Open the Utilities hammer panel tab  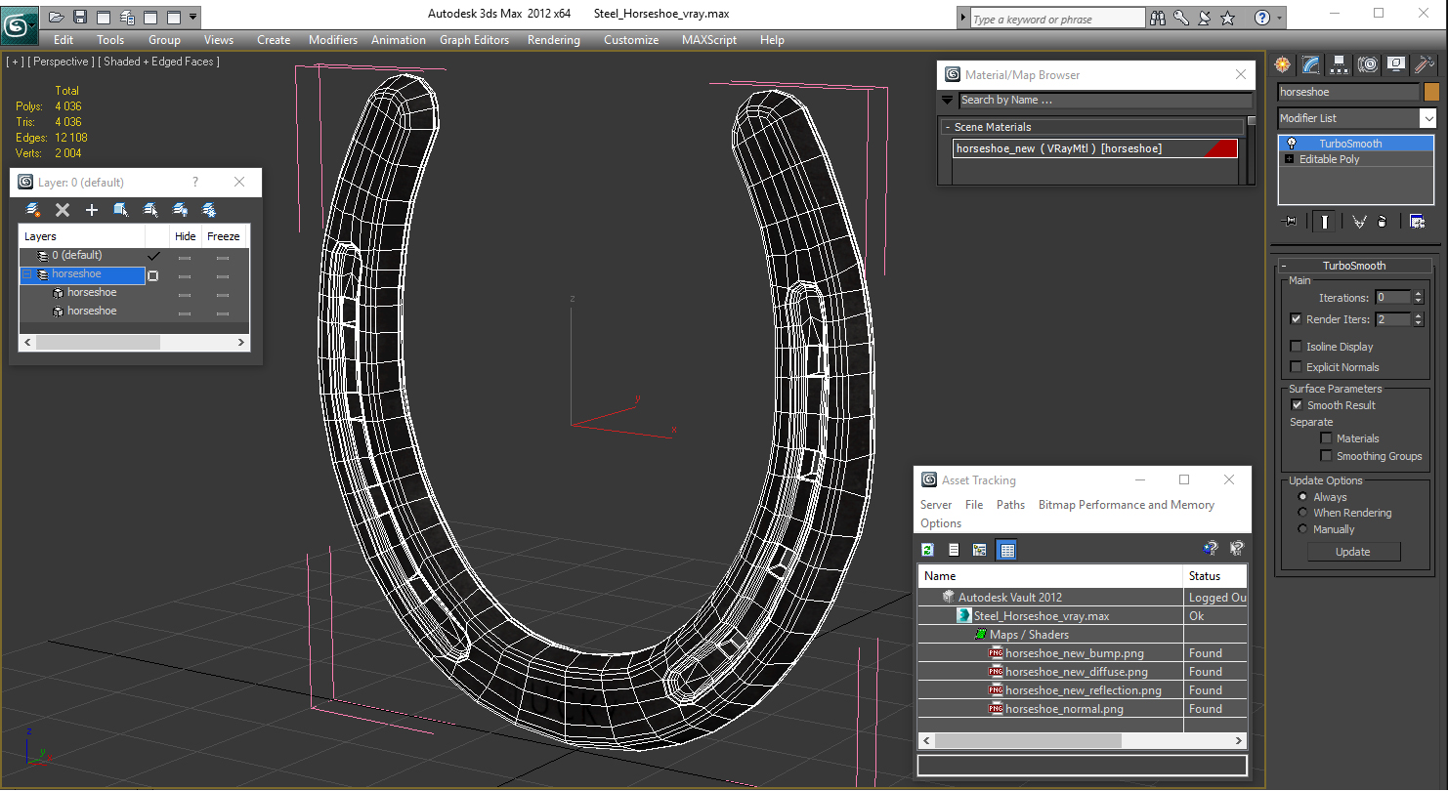[1425, 64]
